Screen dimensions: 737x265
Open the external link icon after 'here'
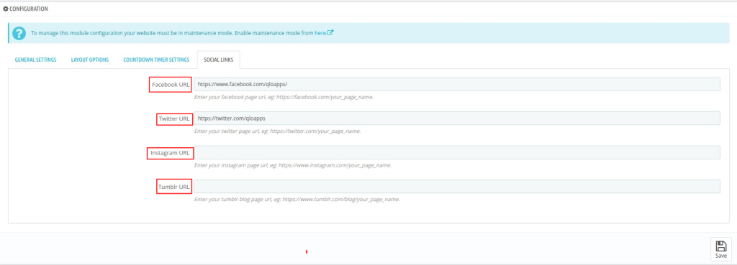tap(330, 33)
